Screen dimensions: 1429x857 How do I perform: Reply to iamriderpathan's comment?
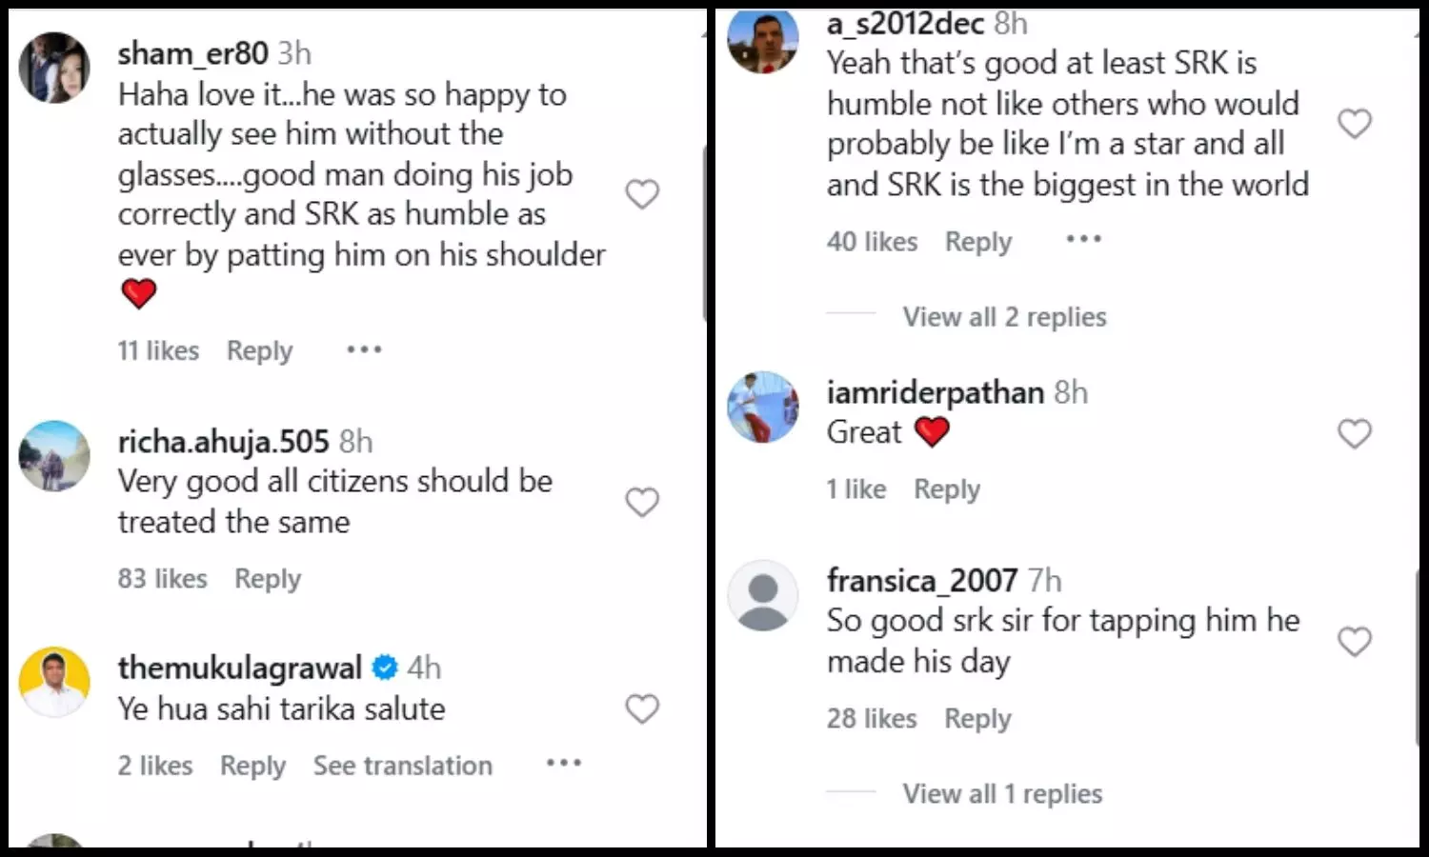coord(947,489)
